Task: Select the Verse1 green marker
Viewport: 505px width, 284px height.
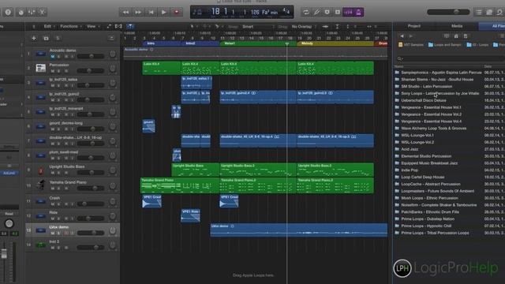Action: (258, 43)
